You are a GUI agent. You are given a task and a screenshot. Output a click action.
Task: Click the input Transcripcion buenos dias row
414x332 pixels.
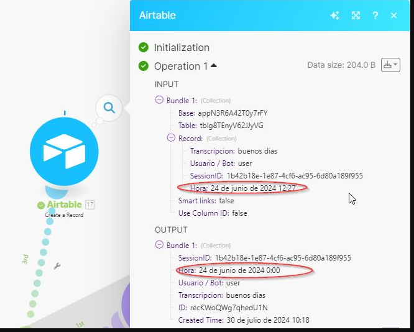234,151
